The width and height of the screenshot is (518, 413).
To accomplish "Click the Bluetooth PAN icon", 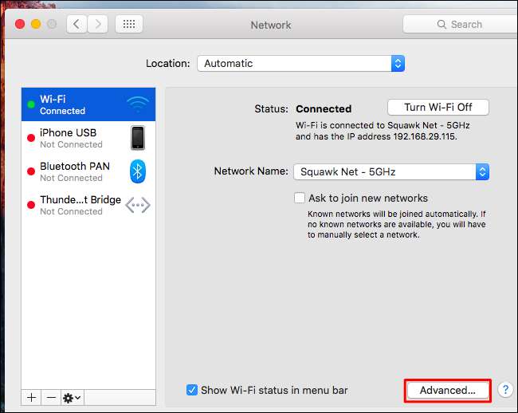I will click(x=138, y=171).
